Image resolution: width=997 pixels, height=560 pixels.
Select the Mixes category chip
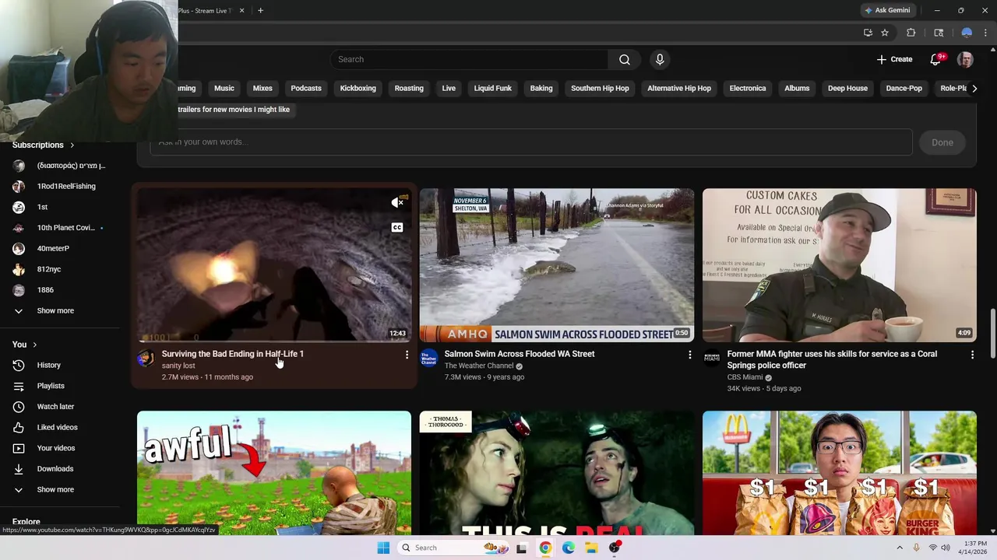pyautogui.click(x=262, y=88)
